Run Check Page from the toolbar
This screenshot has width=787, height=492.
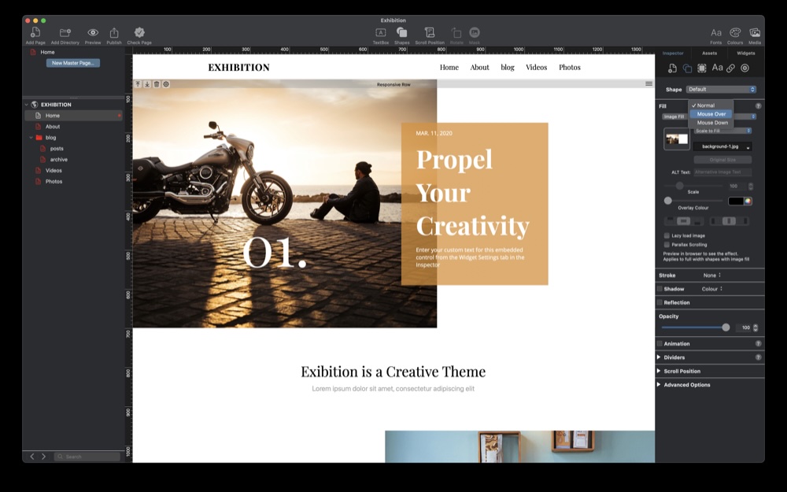click(139, 32)
